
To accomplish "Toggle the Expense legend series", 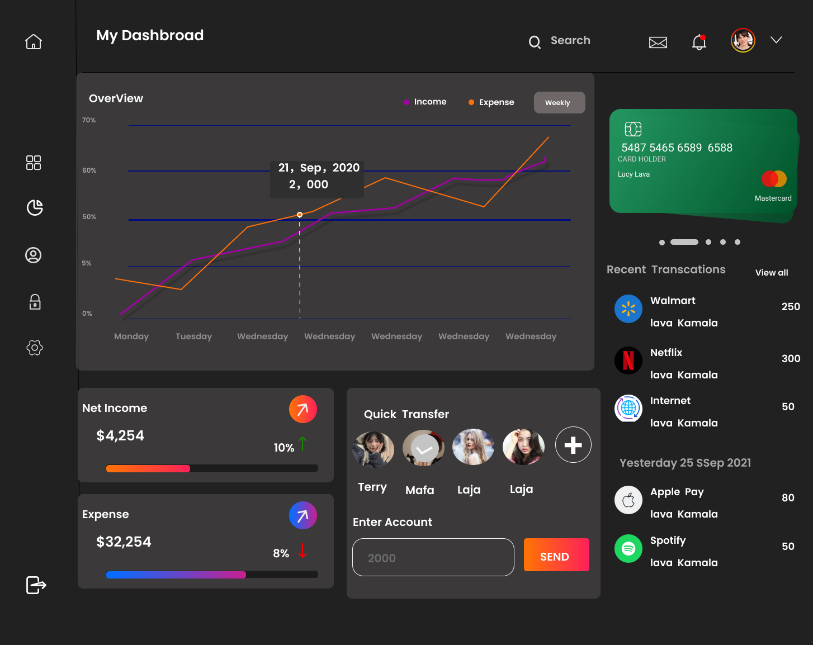I will click(491, 102).
